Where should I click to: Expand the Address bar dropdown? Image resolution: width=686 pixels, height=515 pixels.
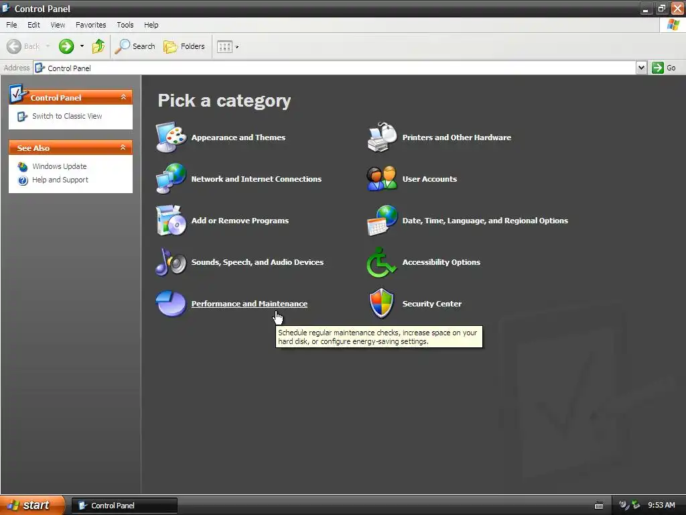pos(641,68)
